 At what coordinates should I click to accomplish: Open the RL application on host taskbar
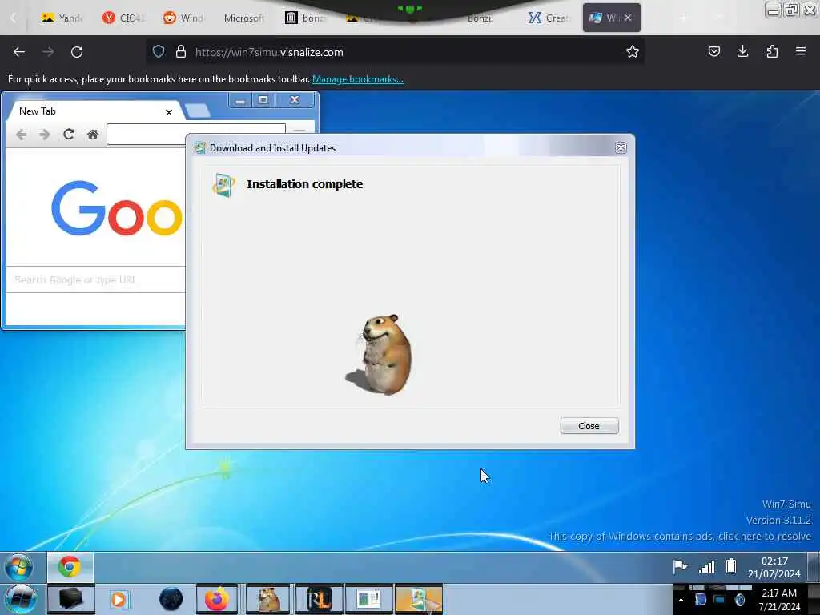pyautogui.click(x=319, y=599)
